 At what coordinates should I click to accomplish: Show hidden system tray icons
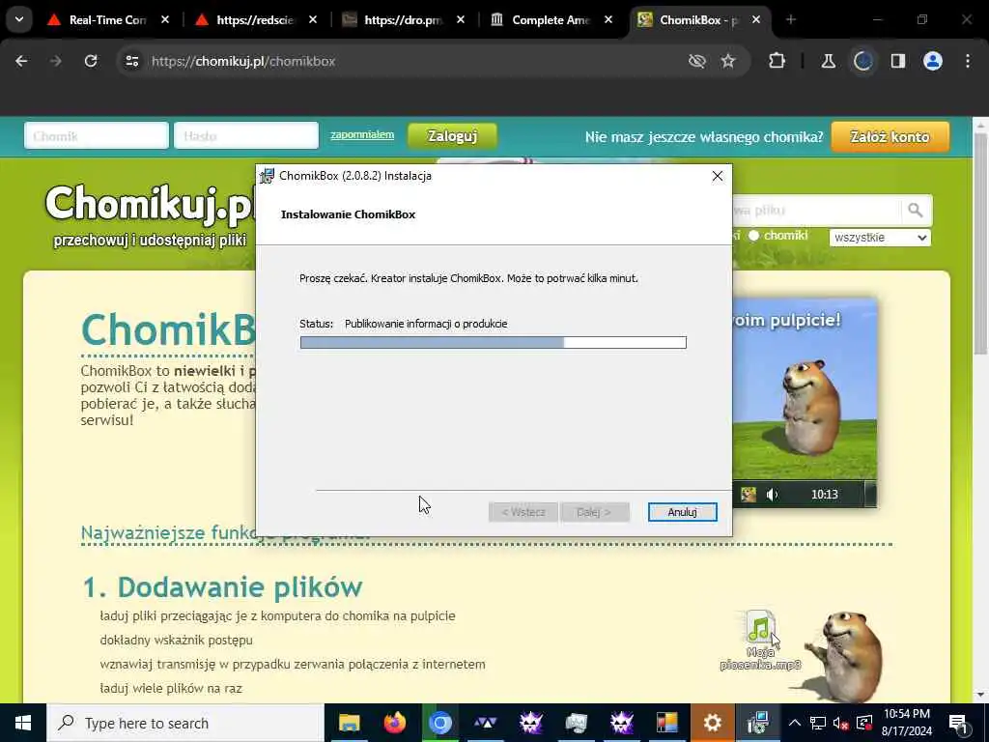pos(795,723)
